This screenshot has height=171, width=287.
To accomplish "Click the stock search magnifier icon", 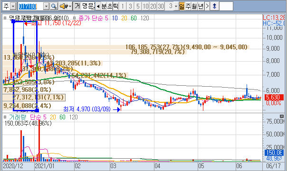I will coord(54,6).
